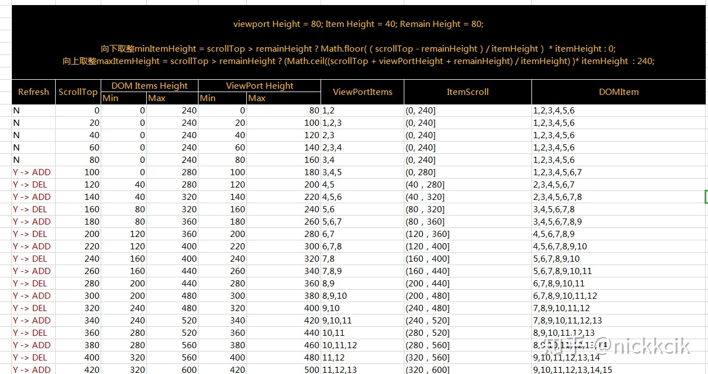
Task: Click DOM Items Height Max cell showing 600
Action: pos(172,370)
